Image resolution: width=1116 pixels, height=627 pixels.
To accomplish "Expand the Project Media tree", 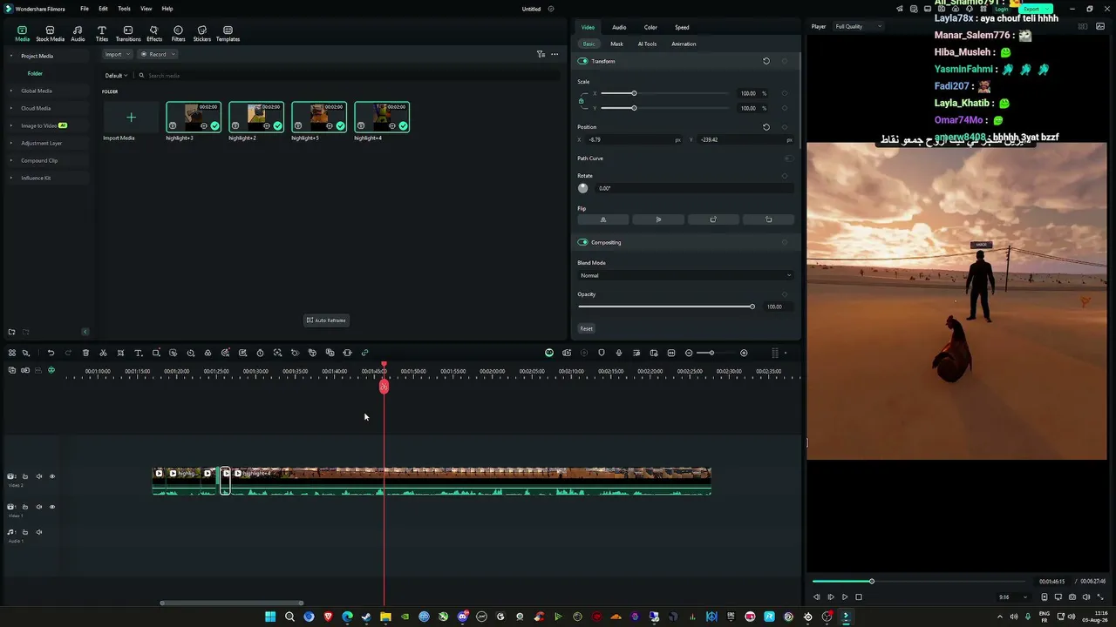I will pyautogui.click(x=11, y=56).
